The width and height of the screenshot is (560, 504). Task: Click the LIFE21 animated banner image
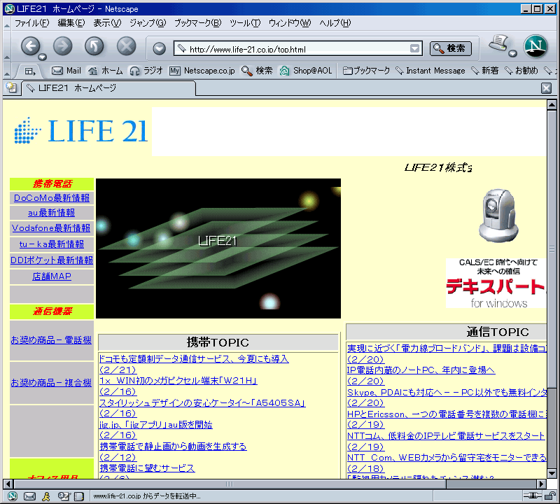coord(218,248)
